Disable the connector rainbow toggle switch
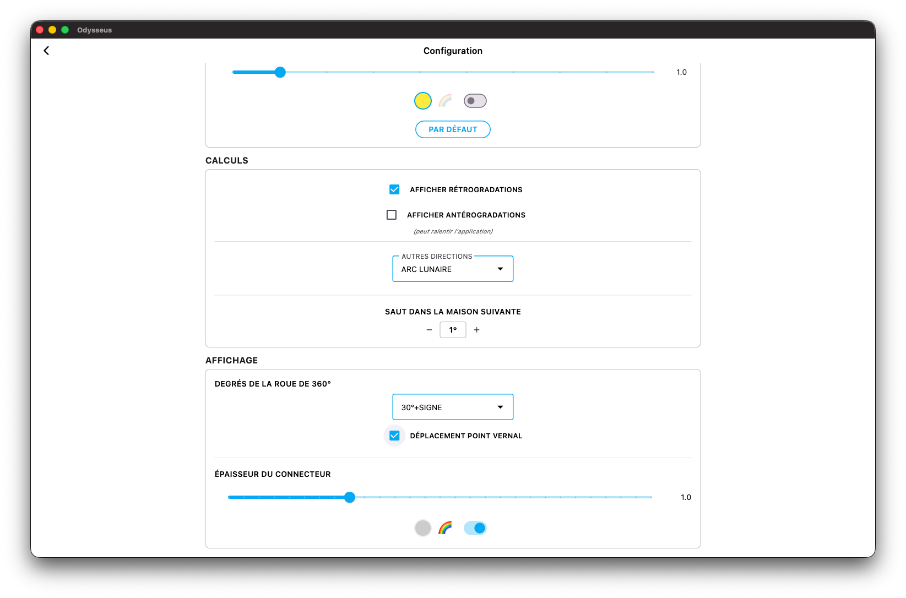This screenshot has height=598, width=906. (x=475, y=528)
